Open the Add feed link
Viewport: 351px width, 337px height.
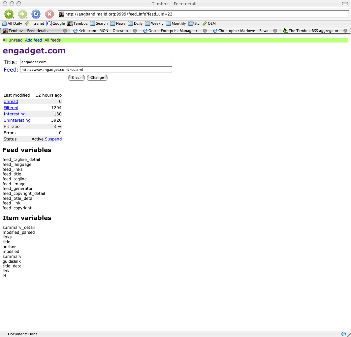(33, 40)
